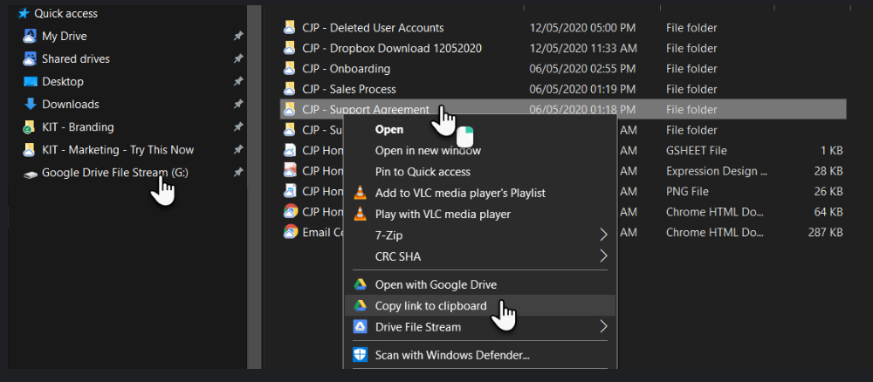Click the VLC cone icon for Play with VLC

click(x=361, y=214)
